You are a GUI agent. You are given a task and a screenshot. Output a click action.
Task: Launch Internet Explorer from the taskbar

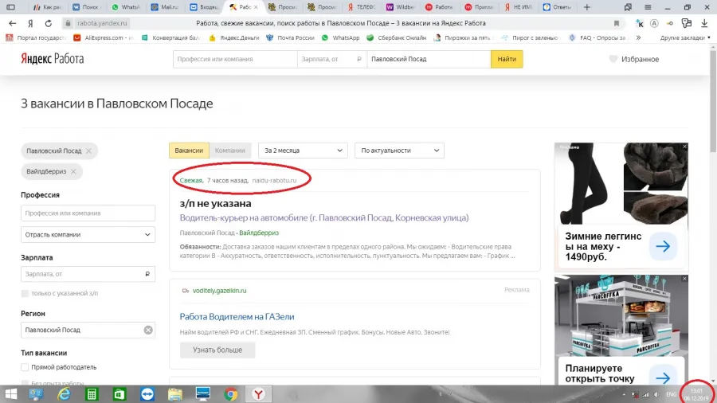point(64,394)
